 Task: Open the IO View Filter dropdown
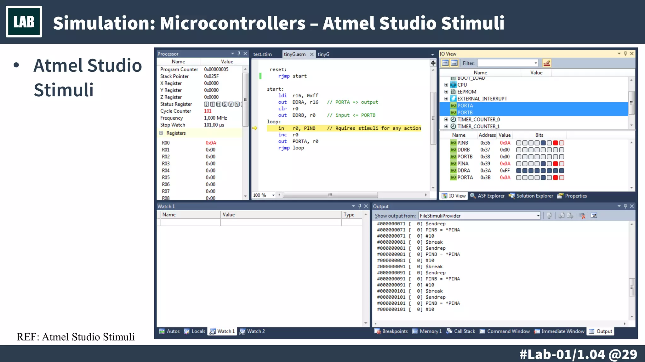(x=535, y=63)
